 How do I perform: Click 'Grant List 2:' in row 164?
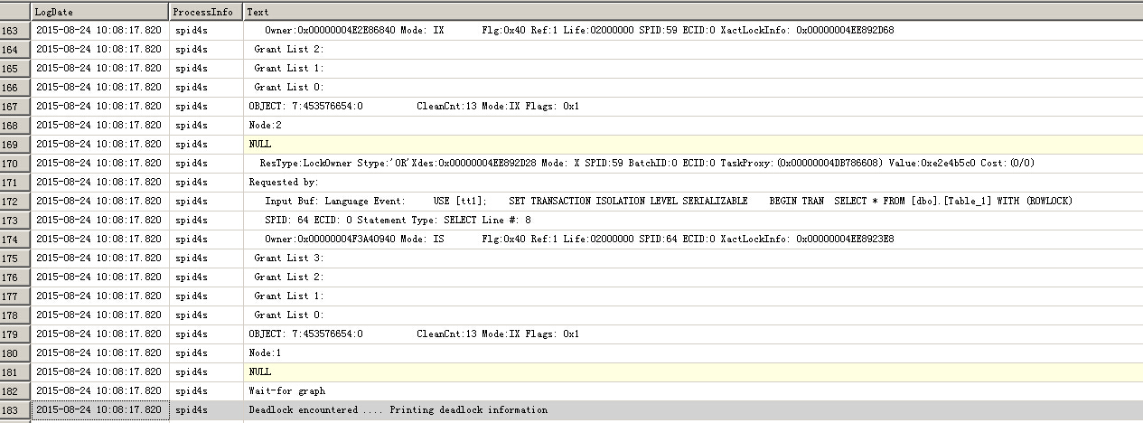(x=693, y=49)
